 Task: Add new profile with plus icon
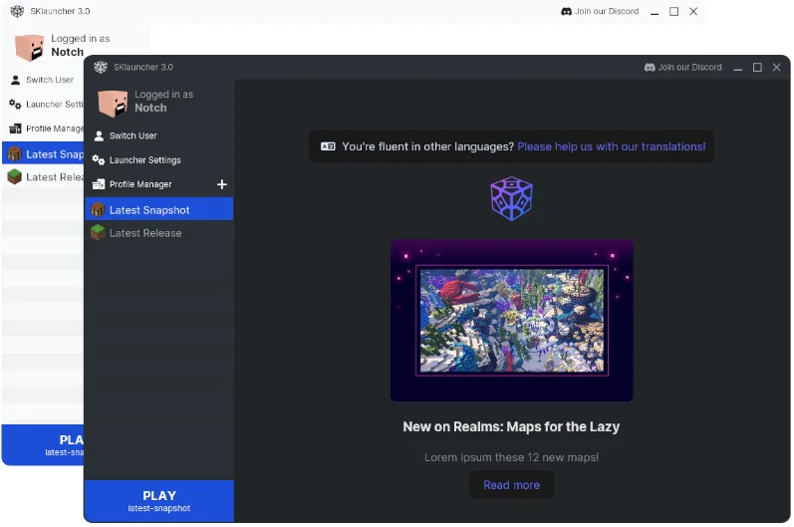(222, 184)
